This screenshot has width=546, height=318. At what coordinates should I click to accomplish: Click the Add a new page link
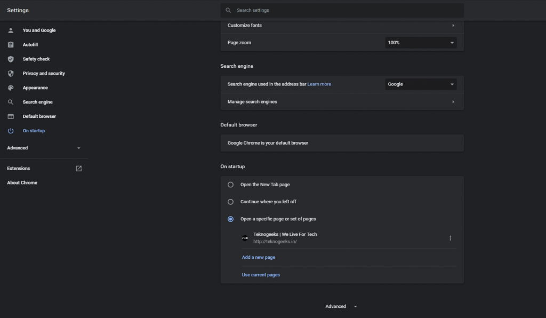[x=259, y=257]
